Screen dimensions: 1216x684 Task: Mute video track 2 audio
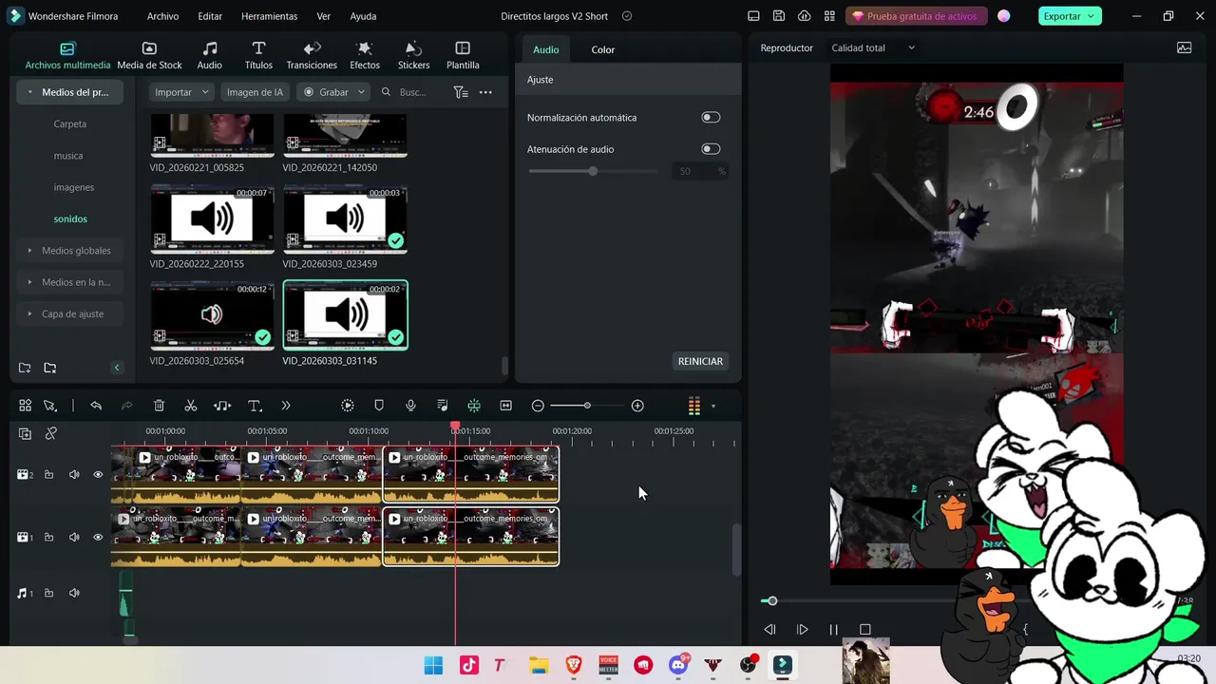pos(74,474)
